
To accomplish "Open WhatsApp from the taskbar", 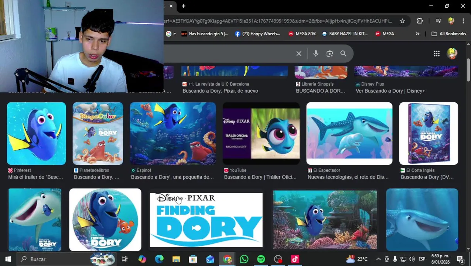I will point(244,259).
